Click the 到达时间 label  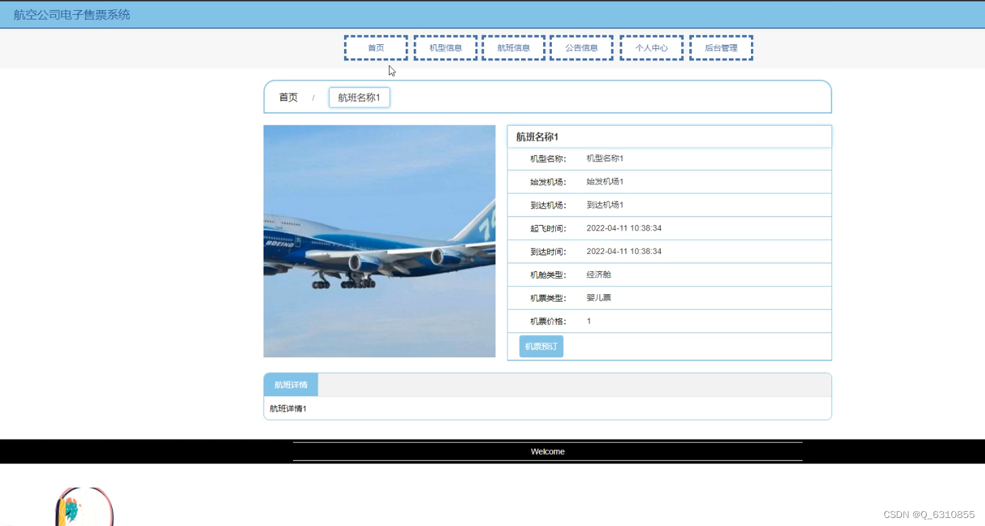tap(548, 251)
